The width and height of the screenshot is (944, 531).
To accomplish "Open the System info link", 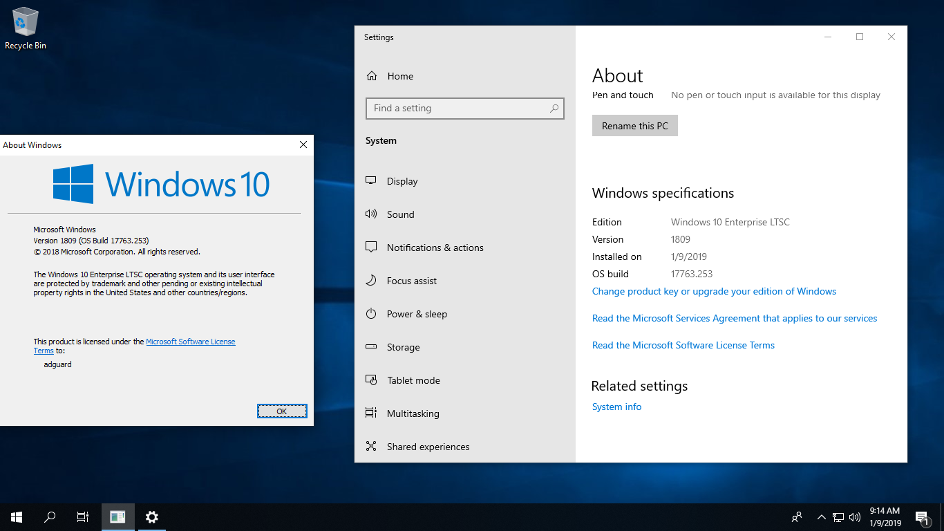I will pos(616,407).
